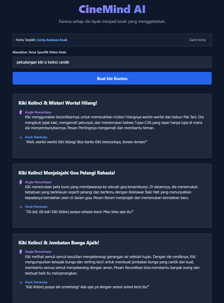Click the "Kiki Kelinci punya ide cemerlang!" hook quote

click(x=87, y=287)
